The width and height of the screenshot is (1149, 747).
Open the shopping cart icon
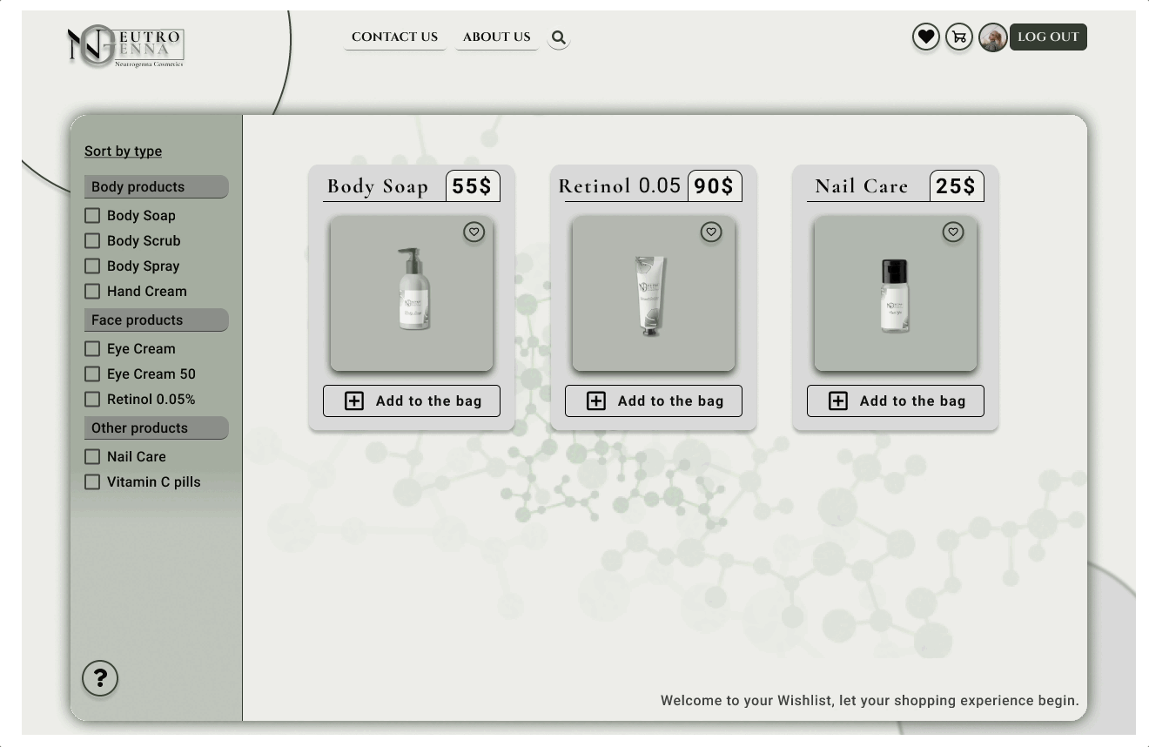pos(959,37)
